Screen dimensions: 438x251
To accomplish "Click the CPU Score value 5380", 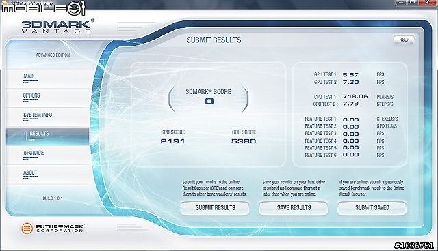I will (x=244, y=141).
